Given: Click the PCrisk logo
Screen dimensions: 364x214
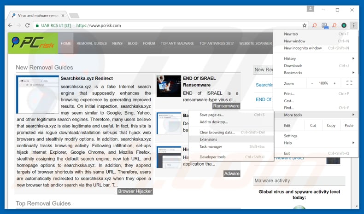Looking at the screenshot, I should click(33, 43).
